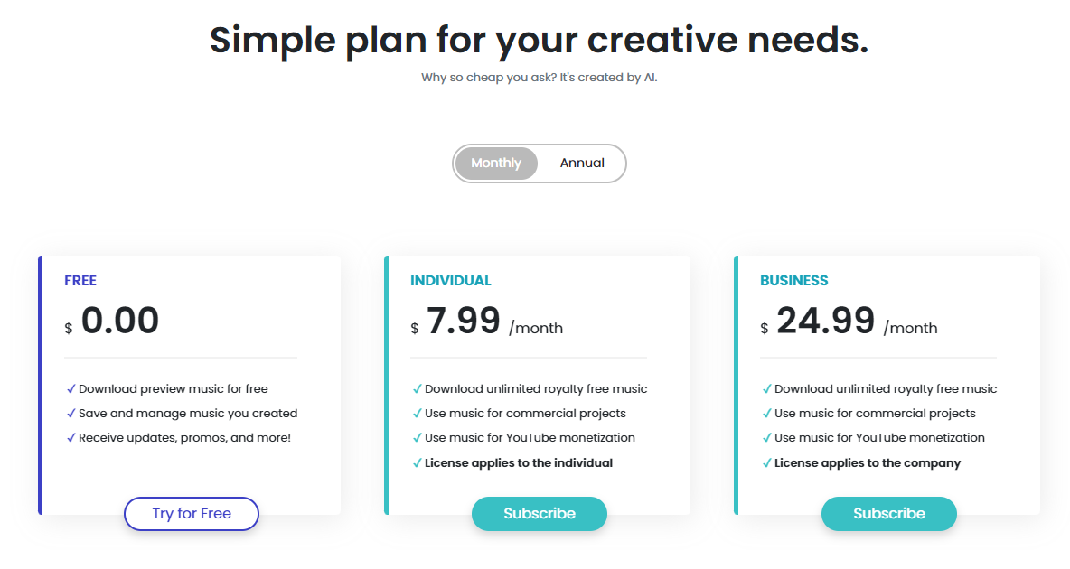Click the FREE plan title

point(80,281)
